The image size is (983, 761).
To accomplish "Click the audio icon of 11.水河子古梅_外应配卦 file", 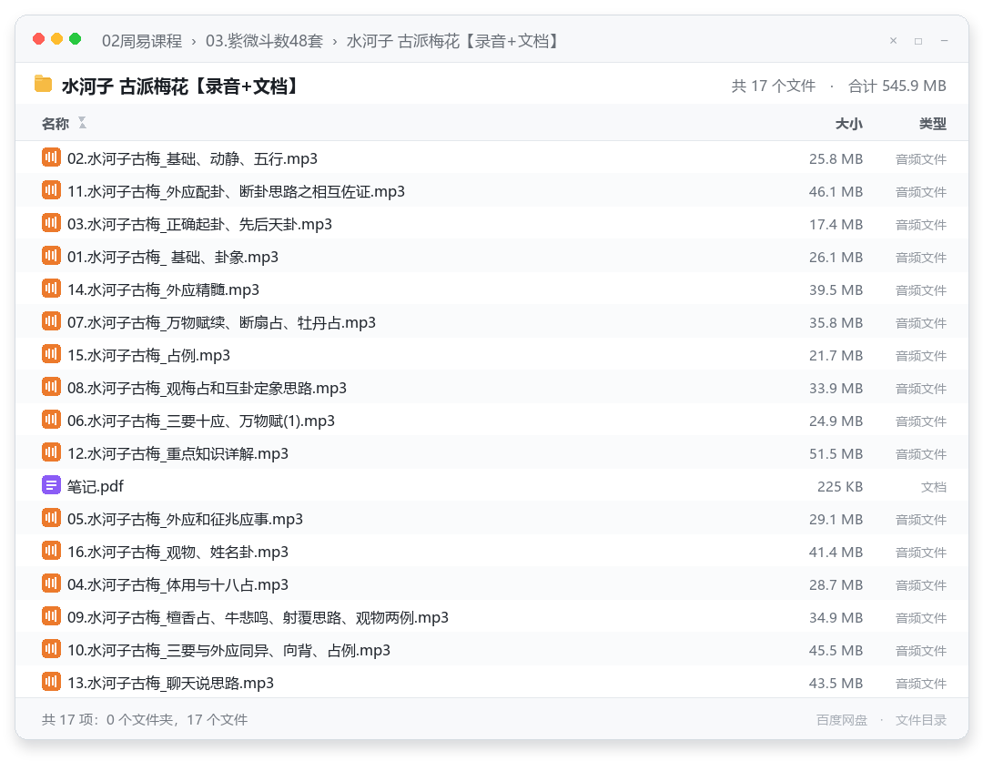I will tap(51, 190).
